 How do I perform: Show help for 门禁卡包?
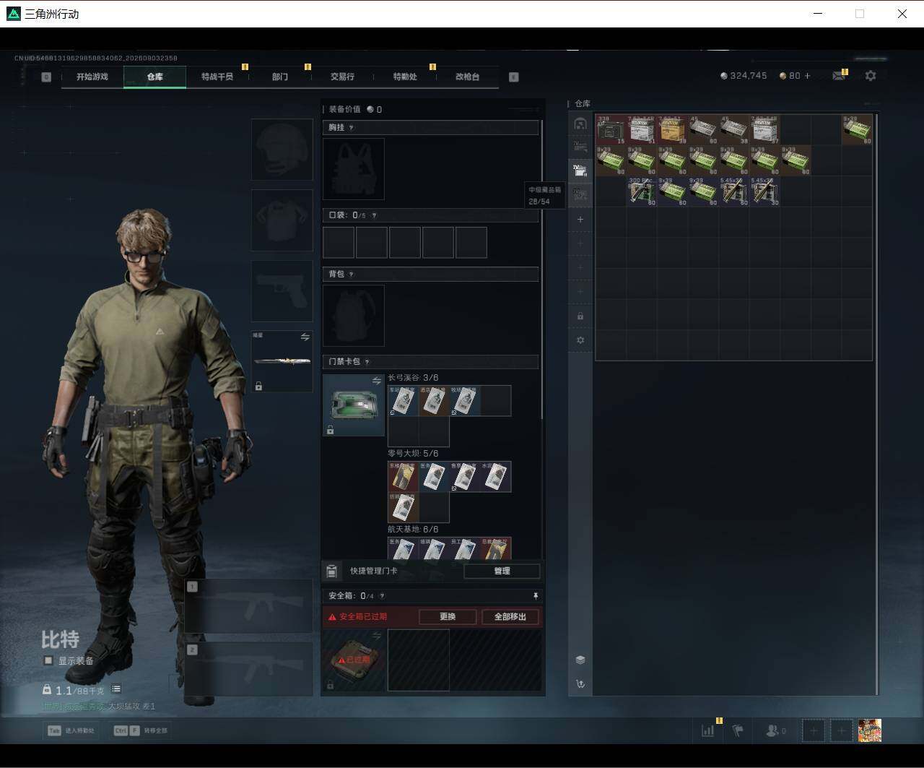[367, 362]
